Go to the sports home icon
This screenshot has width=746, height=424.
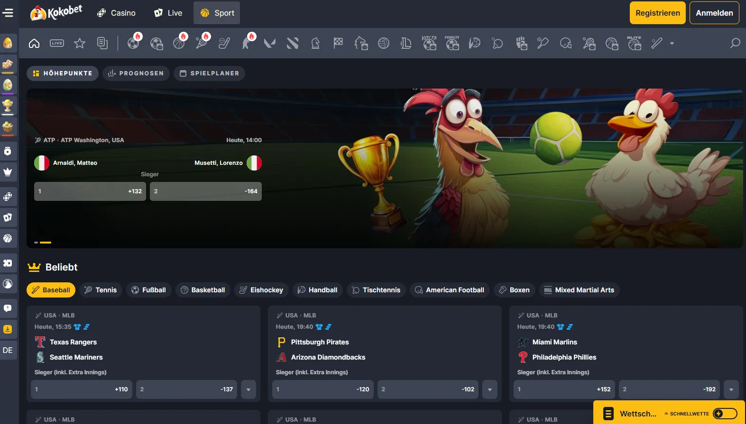coord(34,43)
